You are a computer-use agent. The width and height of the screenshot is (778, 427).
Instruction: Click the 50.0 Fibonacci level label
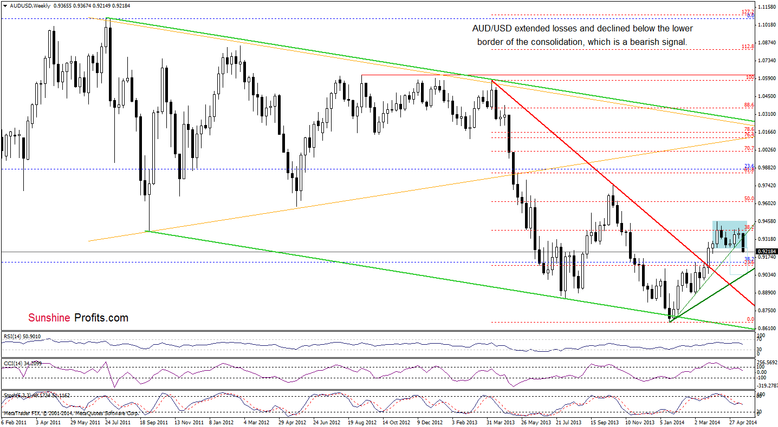point(749,199)
